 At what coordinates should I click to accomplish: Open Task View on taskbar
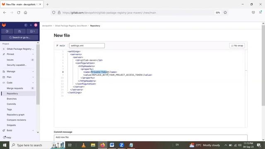click(x=70, y=145)
